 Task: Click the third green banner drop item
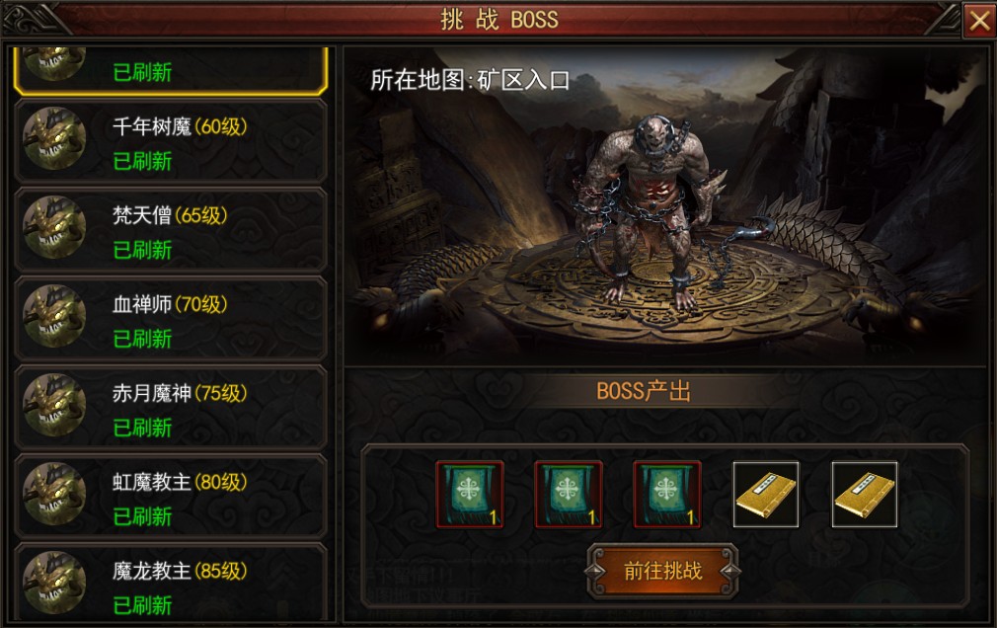click(667, 495)
